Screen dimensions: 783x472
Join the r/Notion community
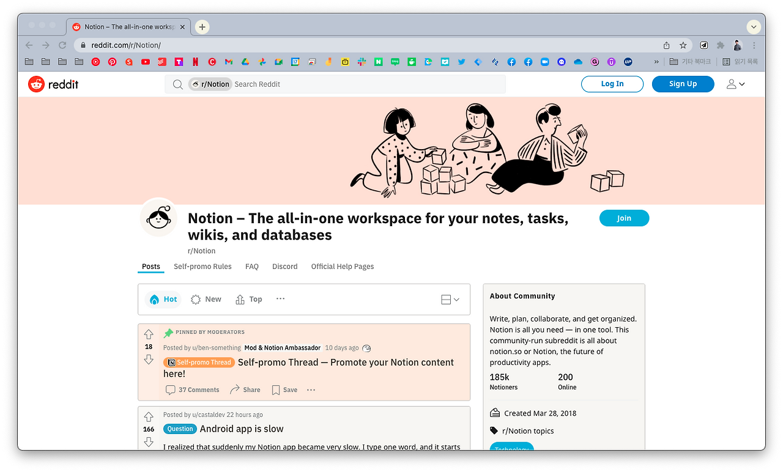[x=624, y=218]
